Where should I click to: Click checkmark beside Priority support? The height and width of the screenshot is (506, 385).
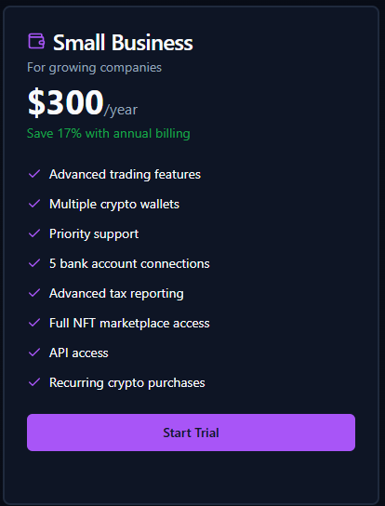pos(34,233)
